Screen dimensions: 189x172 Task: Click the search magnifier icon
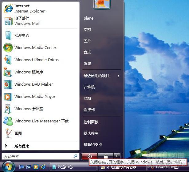click(x=76, y=156)
